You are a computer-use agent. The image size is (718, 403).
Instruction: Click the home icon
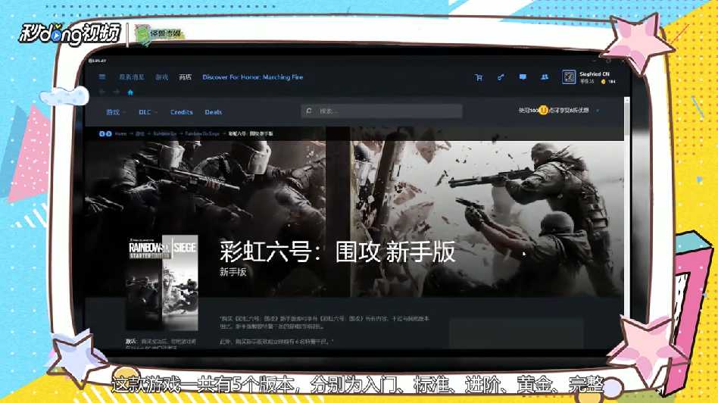pyautogui.click(x=130, y=92)
